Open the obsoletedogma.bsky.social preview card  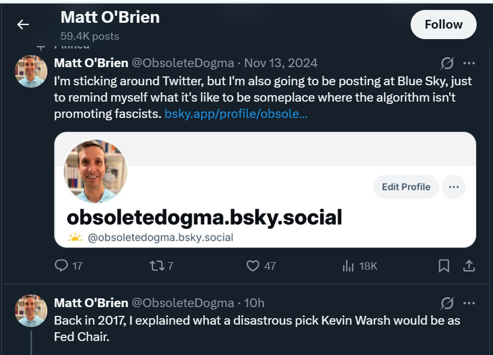[204, 217]
